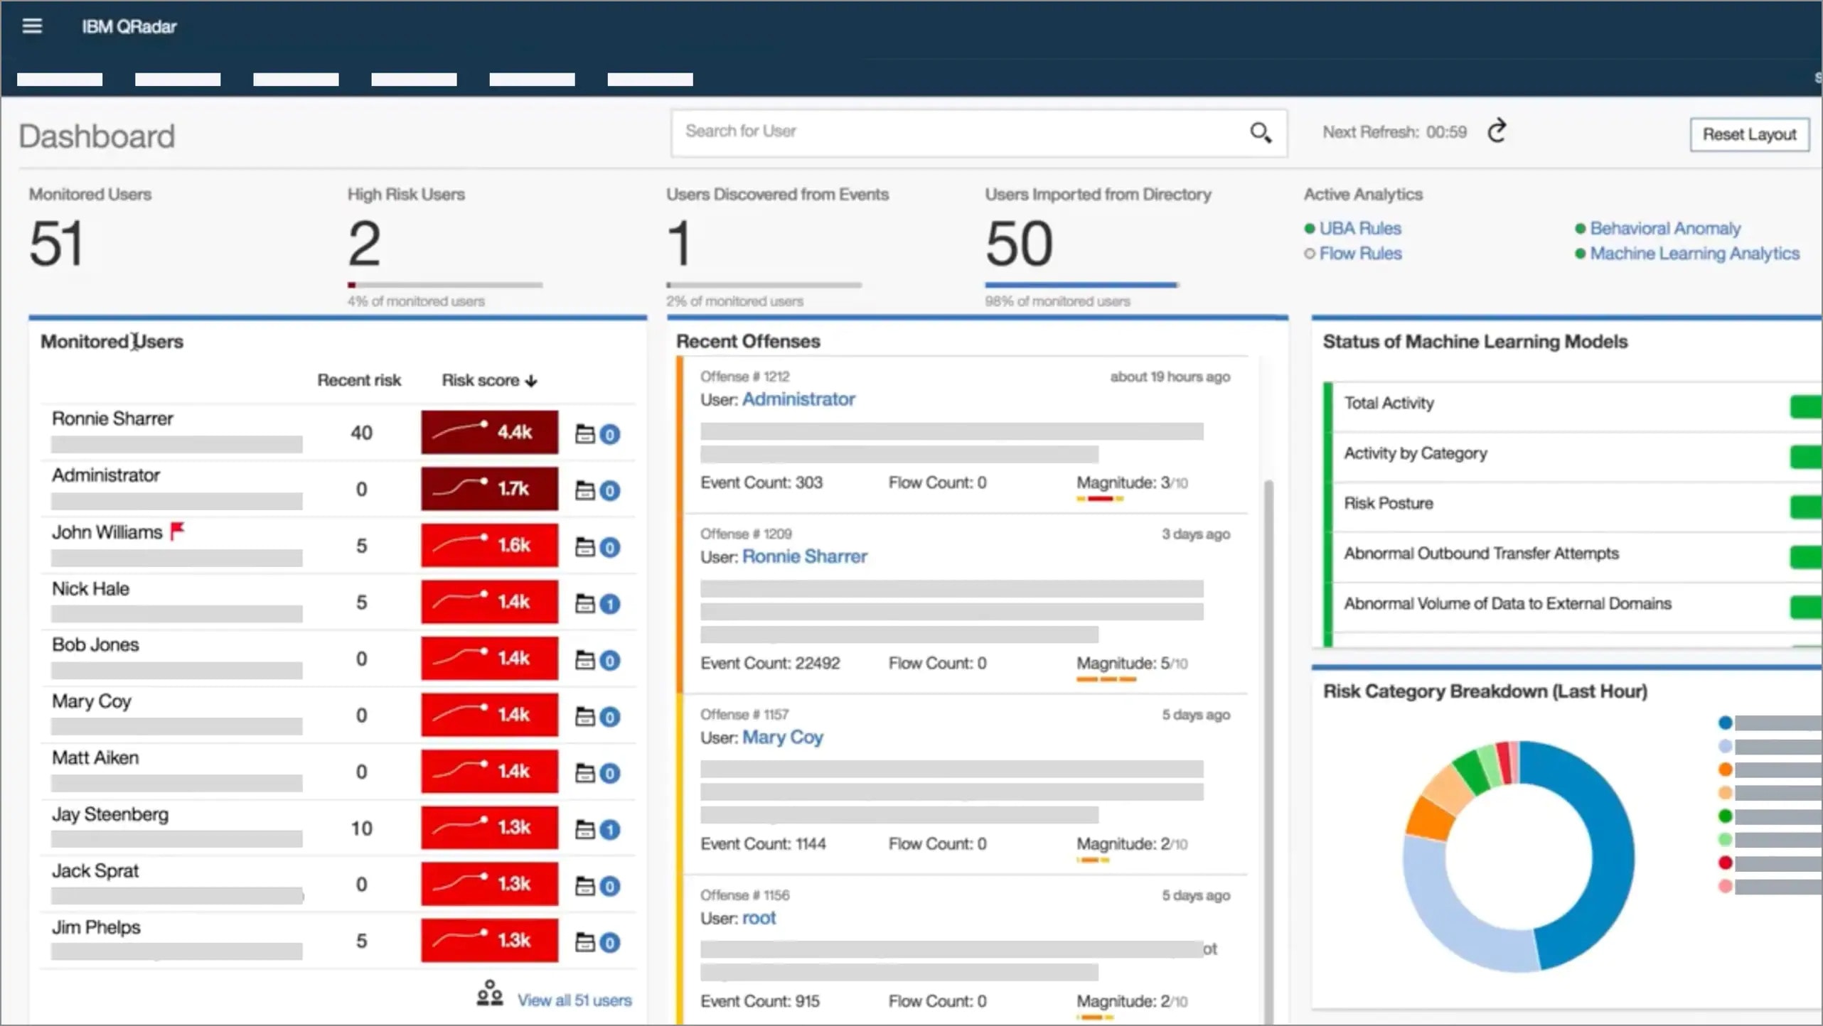
Task: Select the first tab in the top navigation bar
Action: [60, 79]
